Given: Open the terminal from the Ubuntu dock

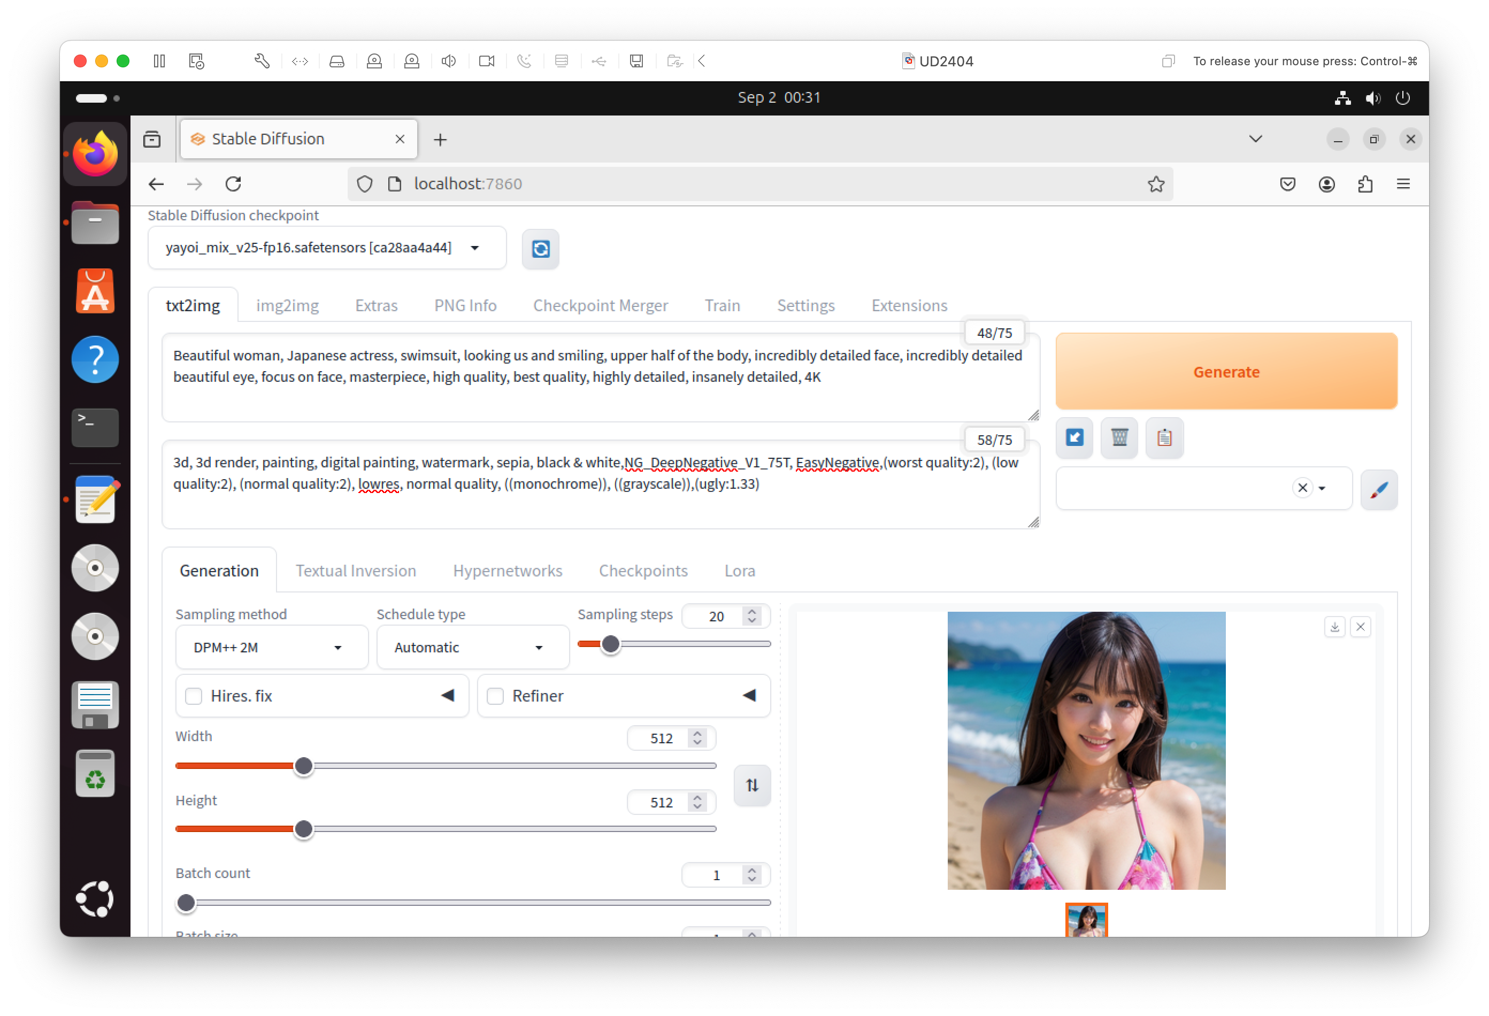Looking at the screenshot, I should (x=94, y=427).
